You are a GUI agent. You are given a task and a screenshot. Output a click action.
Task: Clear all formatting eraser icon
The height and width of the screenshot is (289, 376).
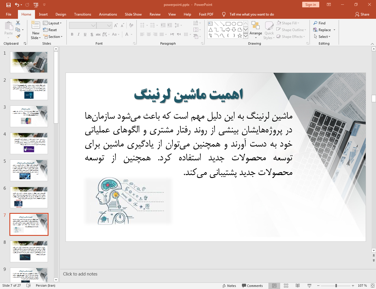coord(131,26)
